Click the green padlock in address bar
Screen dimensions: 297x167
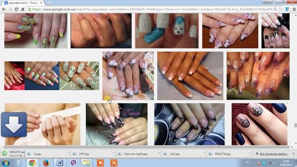point(30,9)
